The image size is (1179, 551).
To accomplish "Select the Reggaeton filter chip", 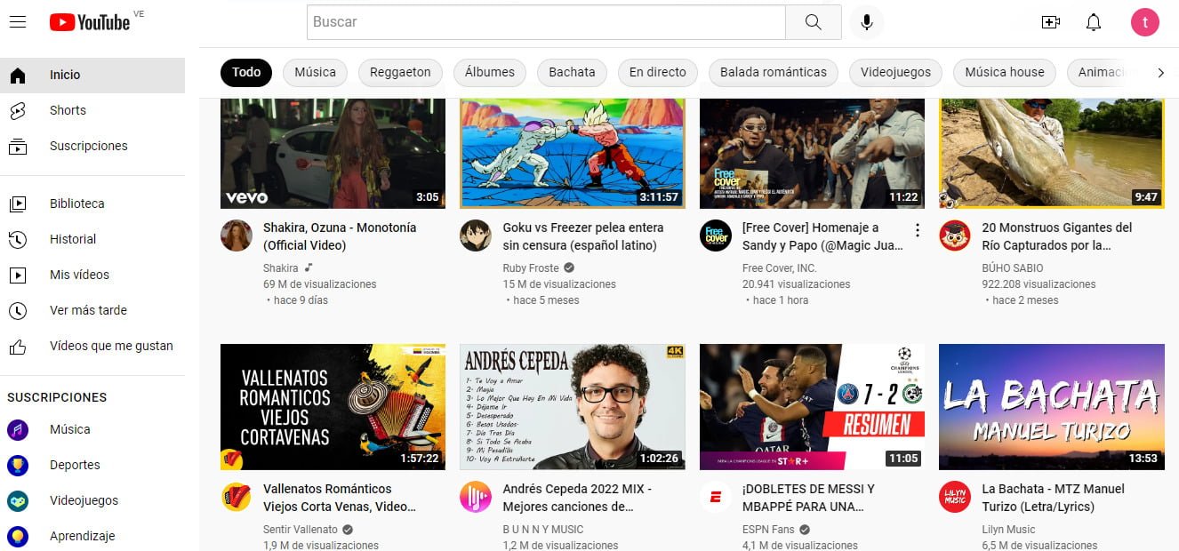I will [400, 73].
